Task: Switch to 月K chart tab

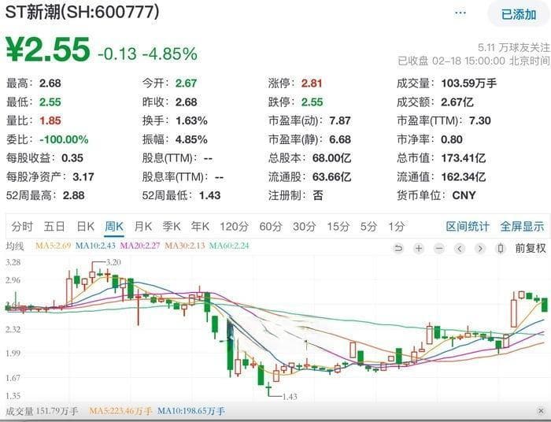Action: [143, 227]
